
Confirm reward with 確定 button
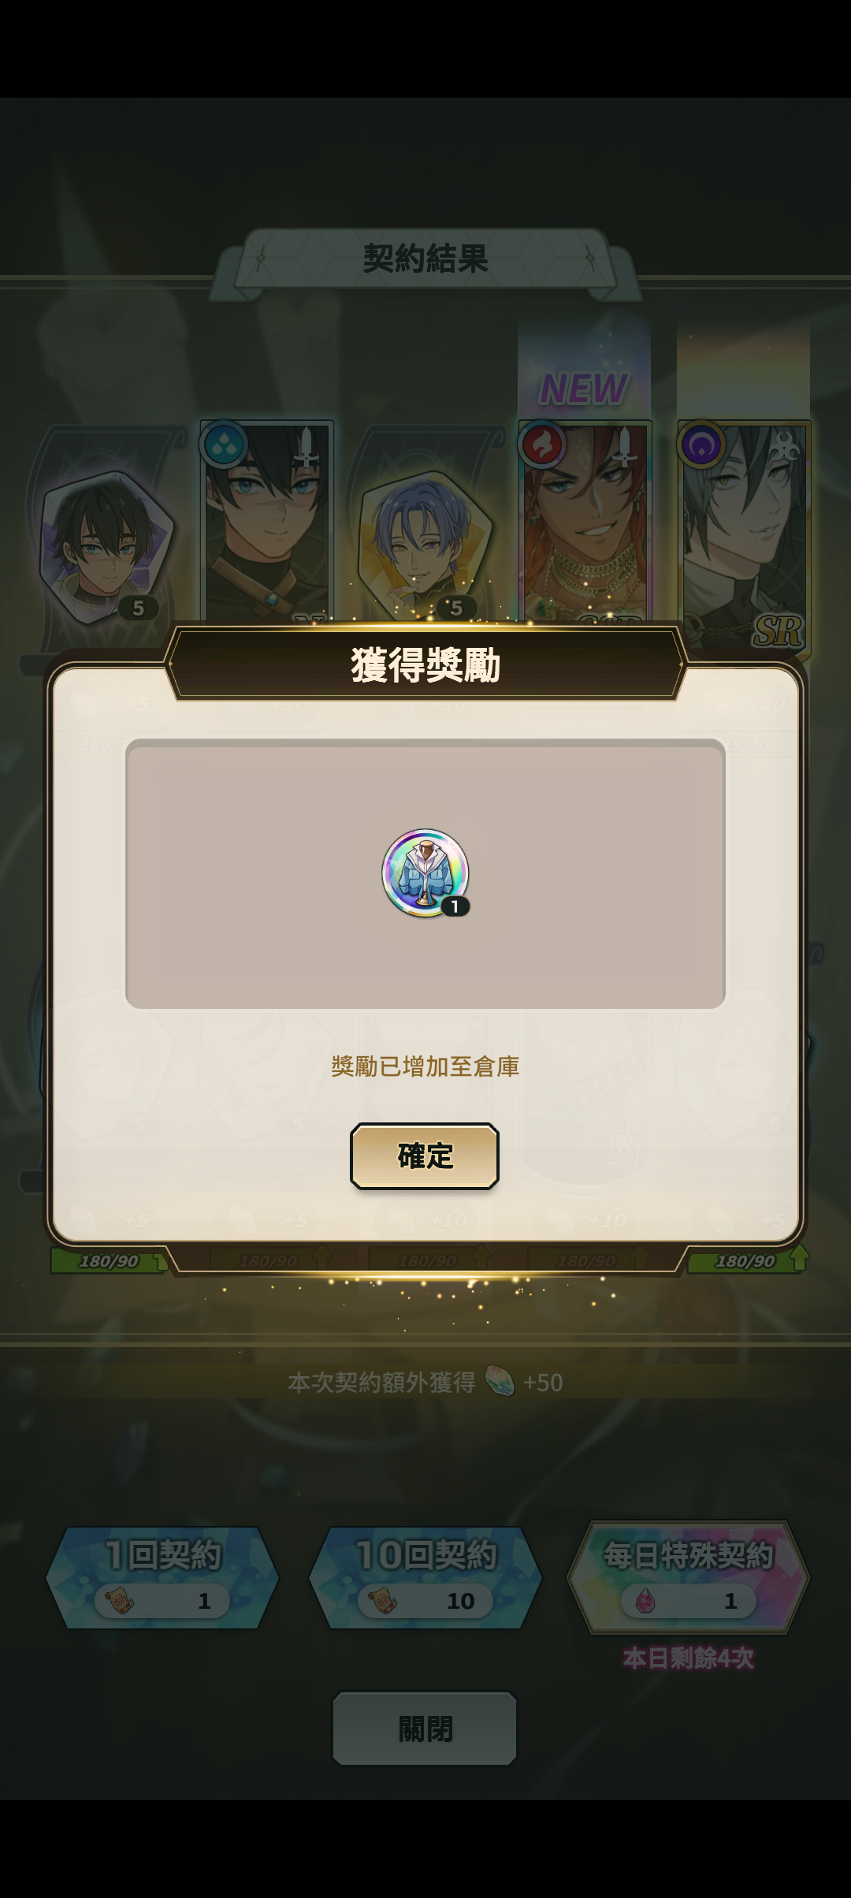tap(425, 1156)
